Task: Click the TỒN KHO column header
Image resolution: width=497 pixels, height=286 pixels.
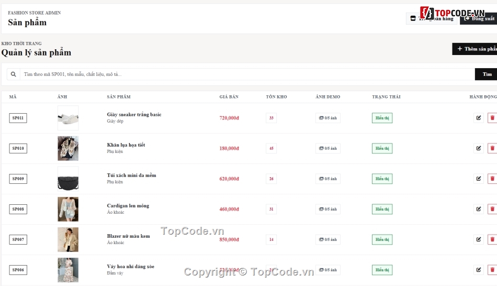Action: pyautogui.click(x=276, y=97)
